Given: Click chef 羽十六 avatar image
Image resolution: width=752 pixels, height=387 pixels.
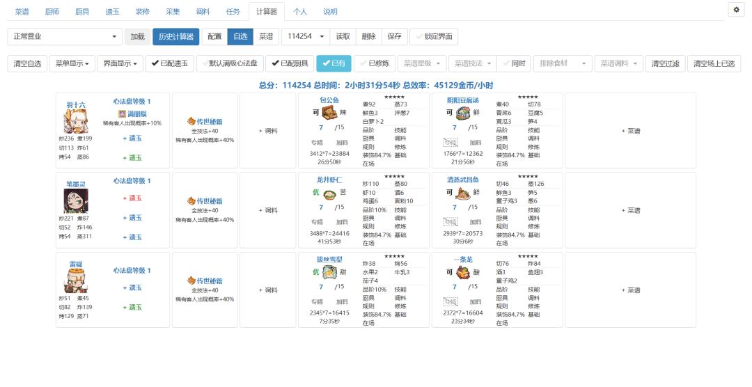Looking at the screenshot, I should (76, 121).
